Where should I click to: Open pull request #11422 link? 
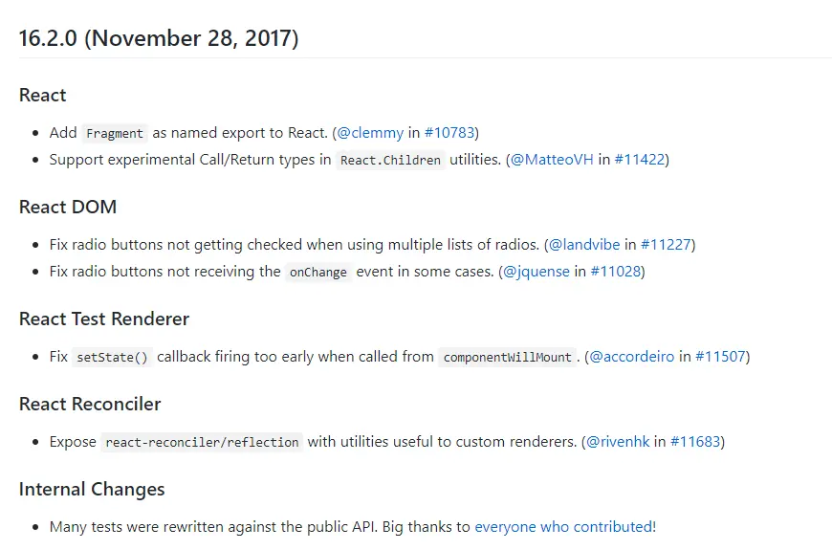(640, 160)
